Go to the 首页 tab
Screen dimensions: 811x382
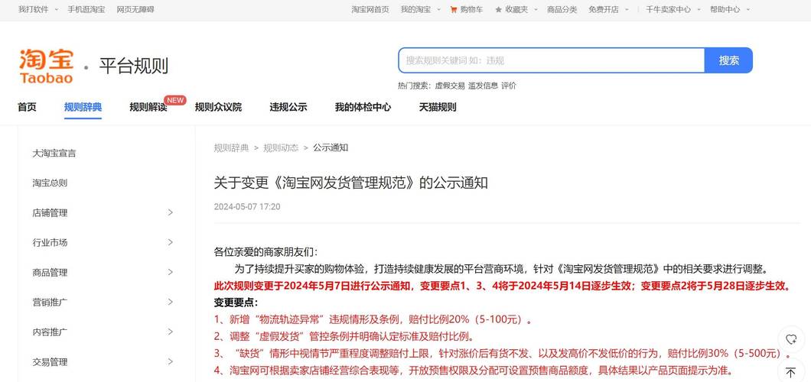point(27,108)
